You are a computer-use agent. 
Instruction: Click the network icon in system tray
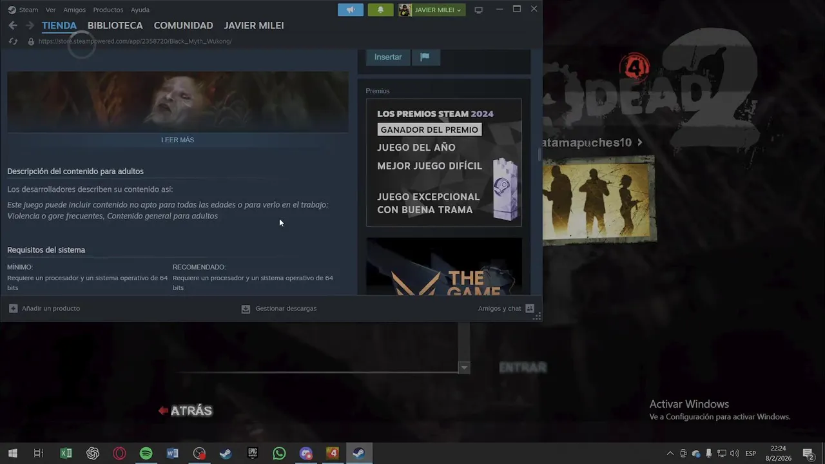point(722,454)
